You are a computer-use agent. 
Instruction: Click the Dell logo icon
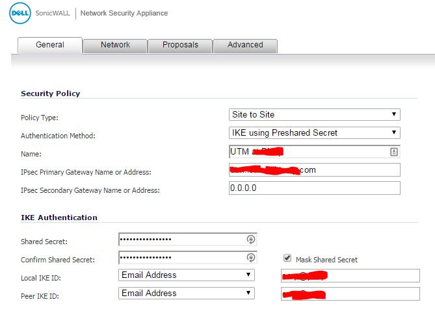pos(20,13)
